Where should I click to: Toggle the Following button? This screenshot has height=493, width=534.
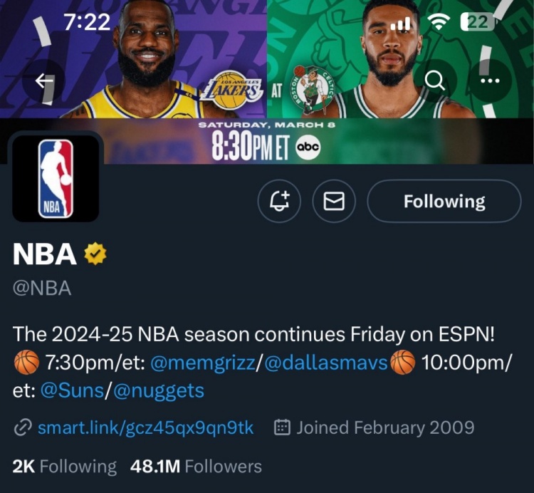tap(444, 202)
